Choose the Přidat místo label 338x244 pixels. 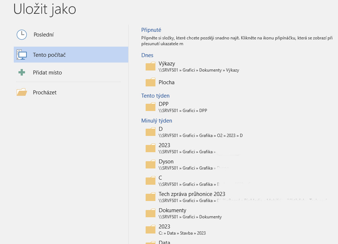pos(47,73)
